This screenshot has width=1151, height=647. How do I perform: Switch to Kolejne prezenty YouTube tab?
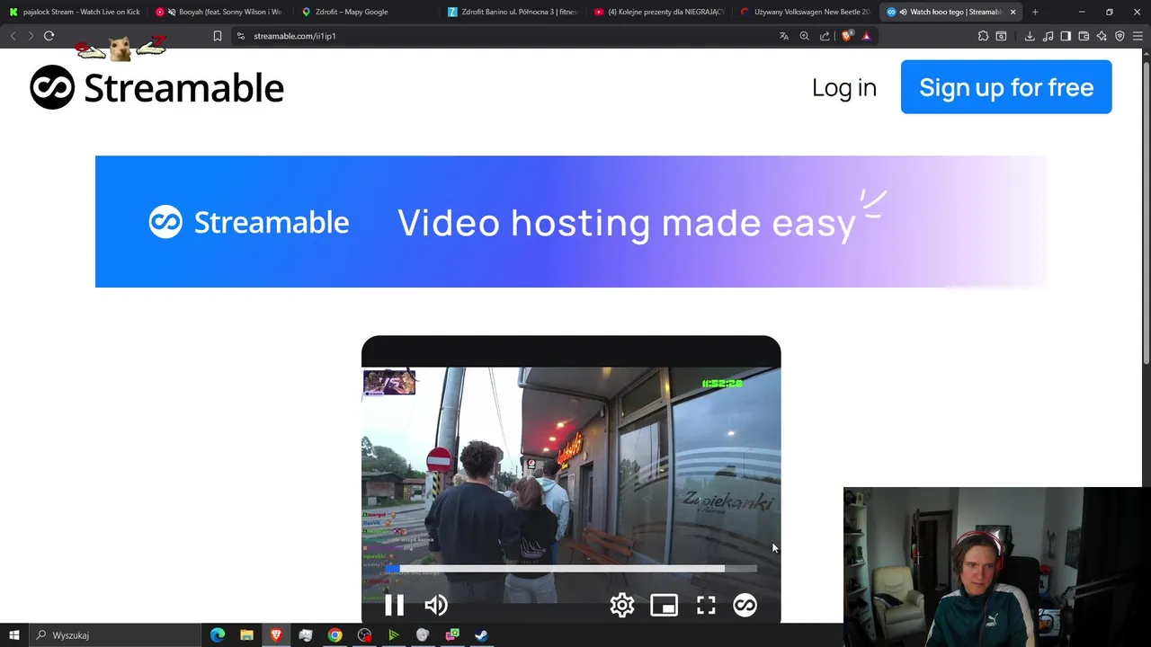pos(659,12)
